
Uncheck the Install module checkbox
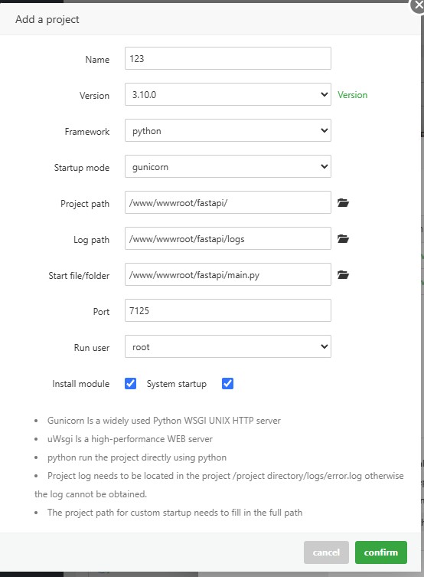pyautogui.click(x=130, y=383)
